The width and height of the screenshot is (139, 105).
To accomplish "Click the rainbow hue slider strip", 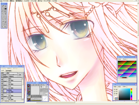I will (131, 94).
